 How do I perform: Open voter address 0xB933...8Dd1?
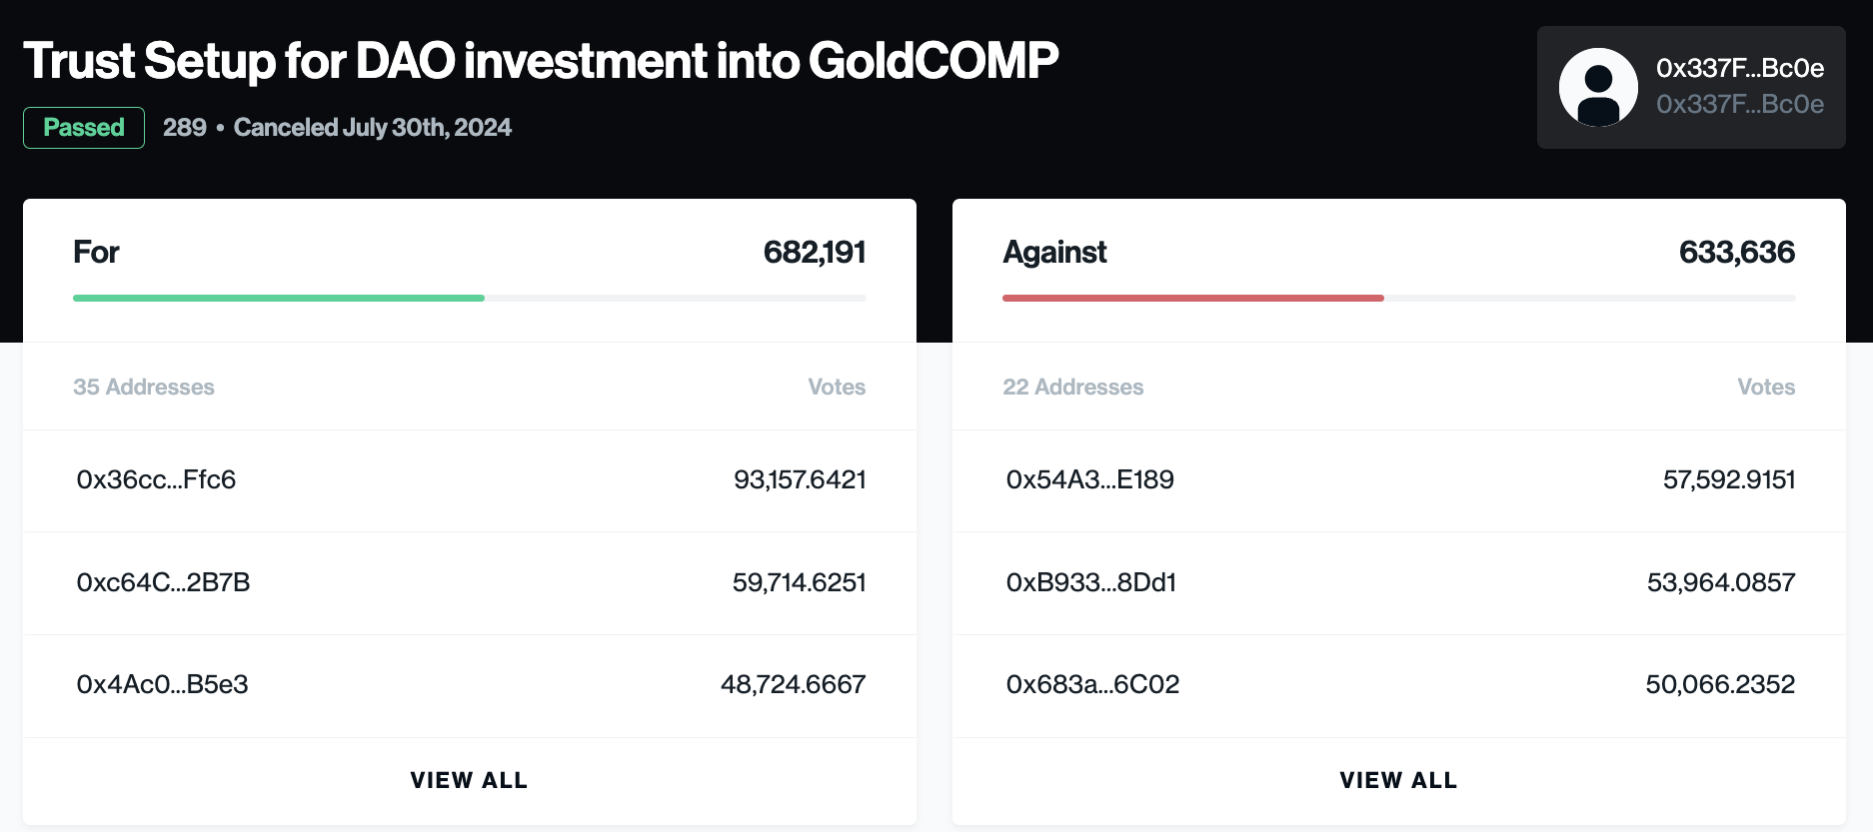coord(1090,582)
